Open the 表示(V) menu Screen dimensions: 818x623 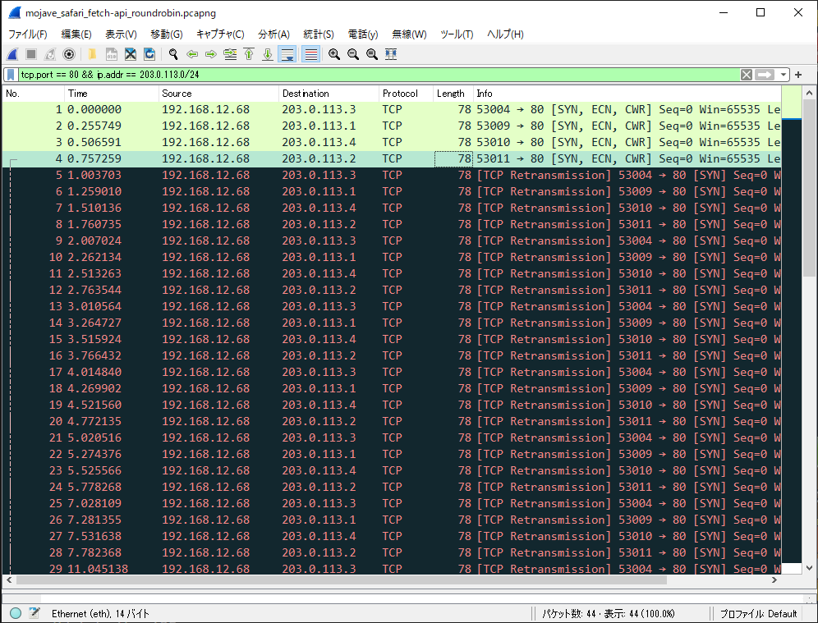(x=121, y=34)
